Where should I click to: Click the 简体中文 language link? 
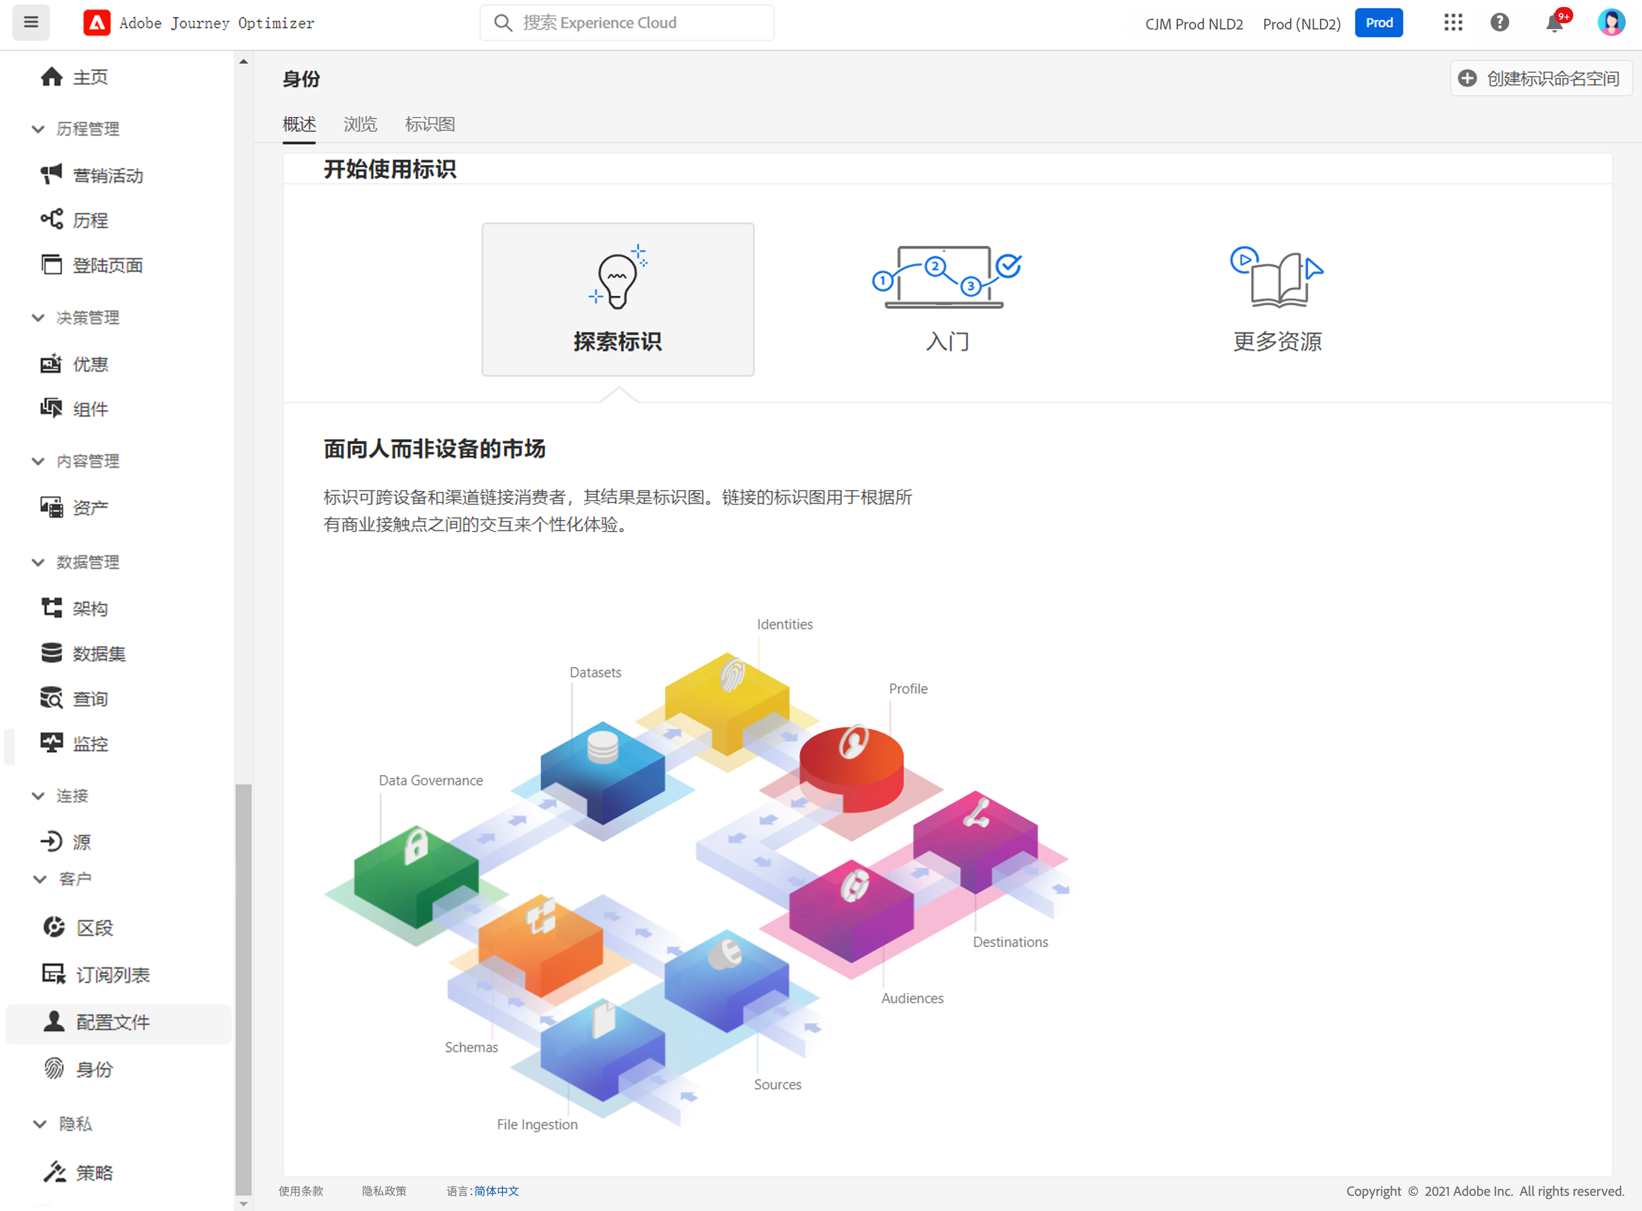tap(496, 1191)
